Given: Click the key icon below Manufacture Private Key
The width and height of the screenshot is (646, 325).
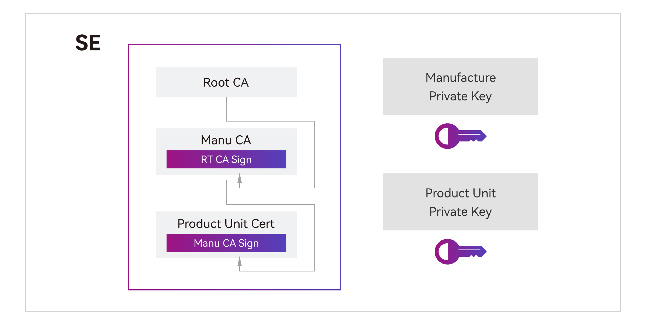Looking at the screenshot, I should pyautogui.click(x=461, y=136).
